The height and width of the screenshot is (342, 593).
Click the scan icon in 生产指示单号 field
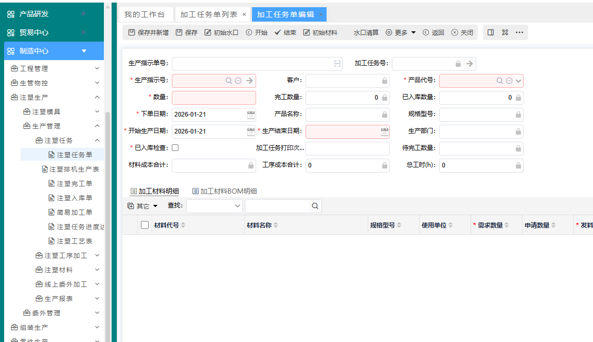[337, 64]
